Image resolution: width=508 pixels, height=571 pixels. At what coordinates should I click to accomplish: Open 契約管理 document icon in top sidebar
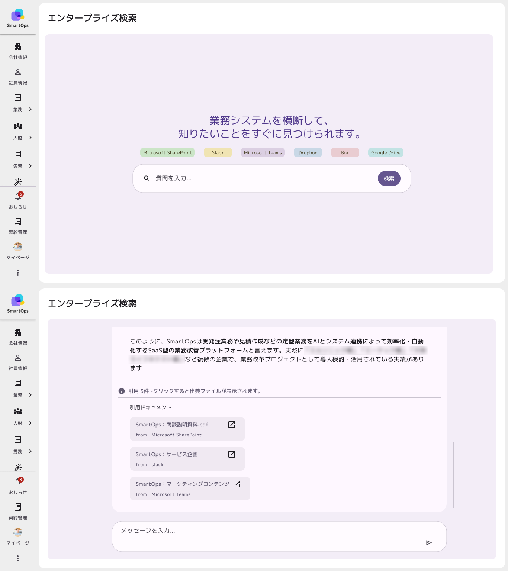pyautogui.click(x=18, y=222)
